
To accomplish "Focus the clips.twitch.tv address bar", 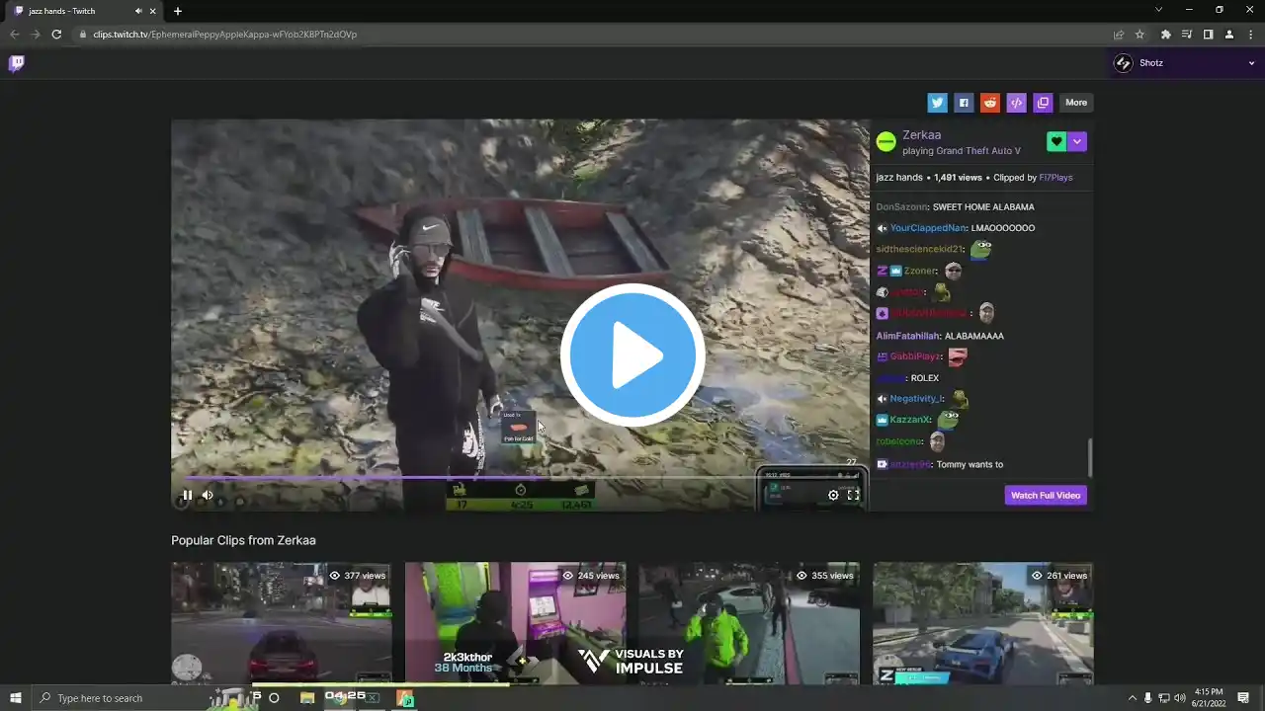I will (x=593, y=35).
